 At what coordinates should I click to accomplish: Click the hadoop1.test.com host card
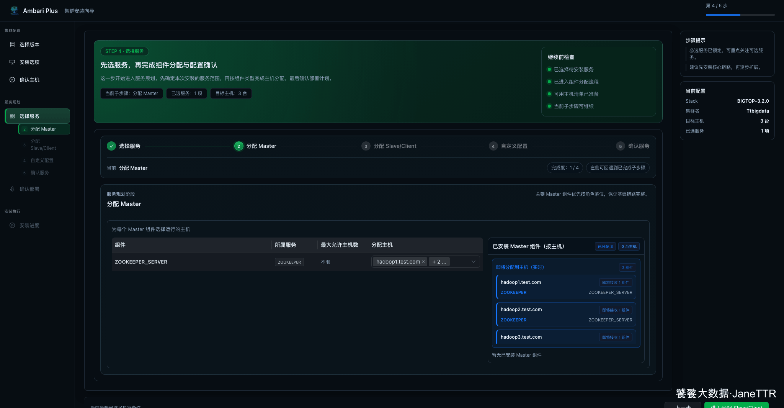(x=566, y=287)
